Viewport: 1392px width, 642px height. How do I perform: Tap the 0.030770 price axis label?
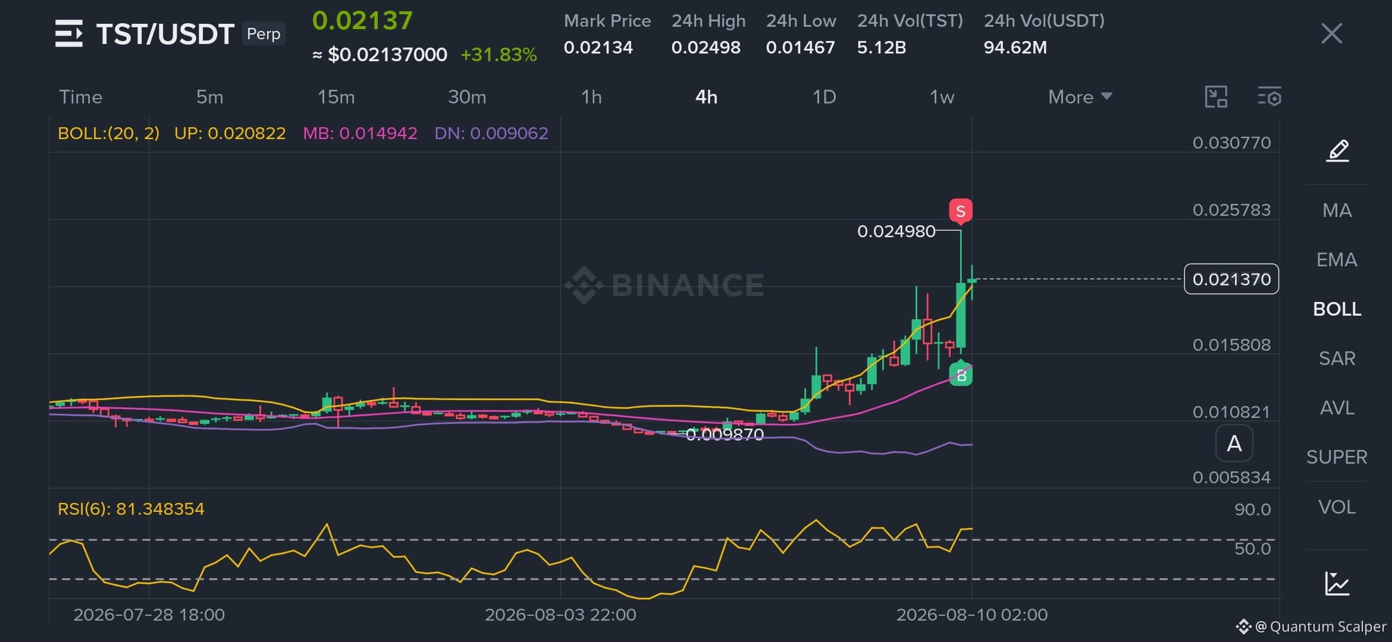1231,143
